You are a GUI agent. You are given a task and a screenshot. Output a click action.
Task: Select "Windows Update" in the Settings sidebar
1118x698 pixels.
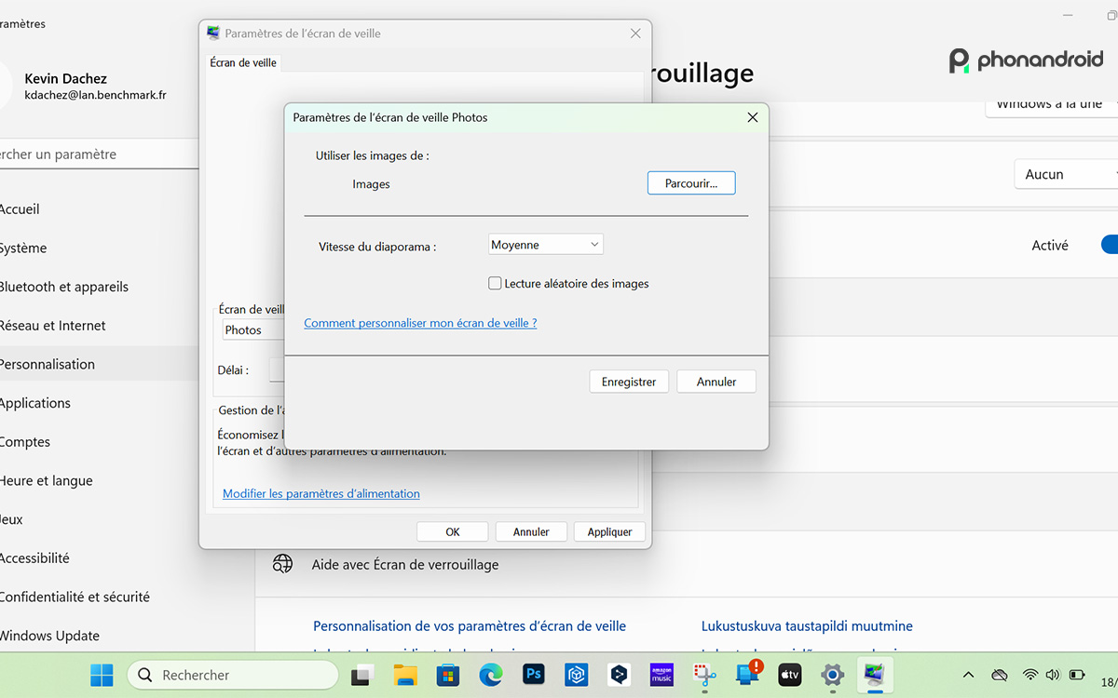pyautogui.click(x=51, y=635)
